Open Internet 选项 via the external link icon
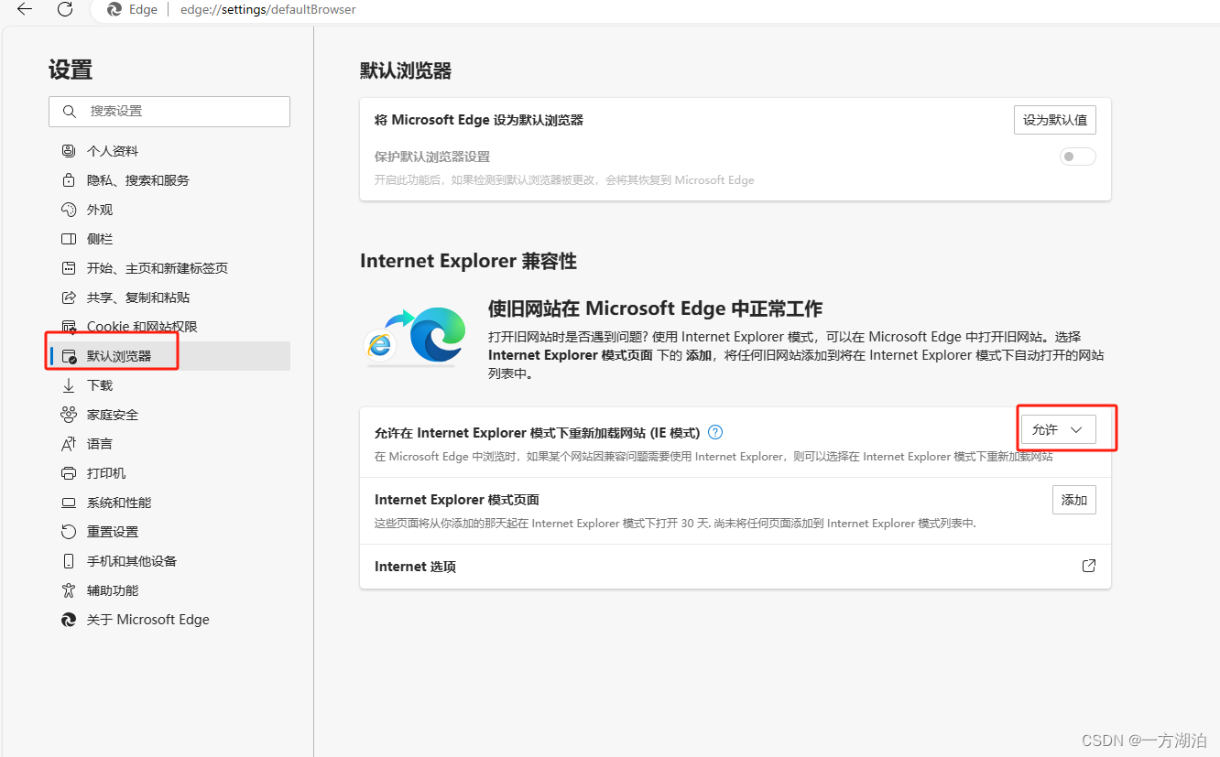Viewport: 1220px width, 757px height. click(x=1089, y=566)
